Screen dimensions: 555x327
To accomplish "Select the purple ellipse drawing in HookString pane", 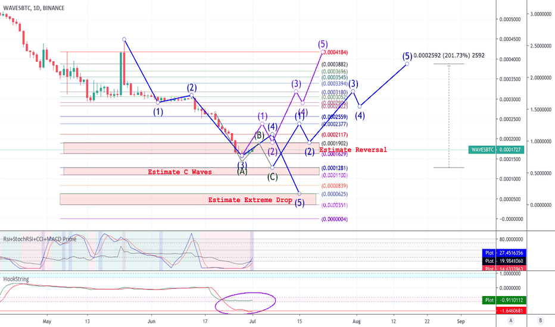I will (245, 303).
